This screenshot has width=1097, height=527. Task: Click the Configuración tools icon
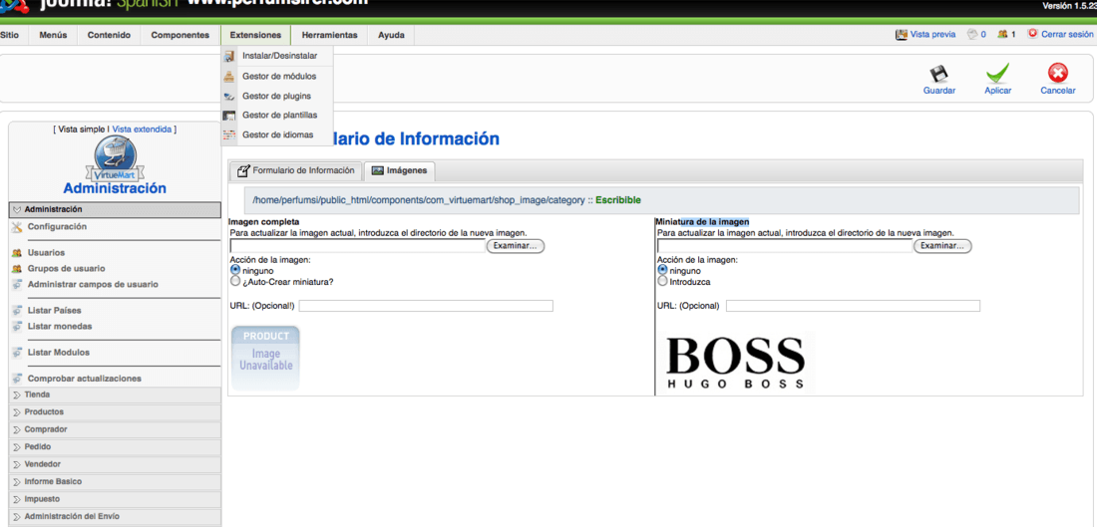(x=17, y=226)
